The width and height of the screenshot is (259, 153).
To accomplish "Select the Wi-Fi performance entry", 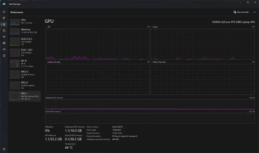I will (25, 63).
